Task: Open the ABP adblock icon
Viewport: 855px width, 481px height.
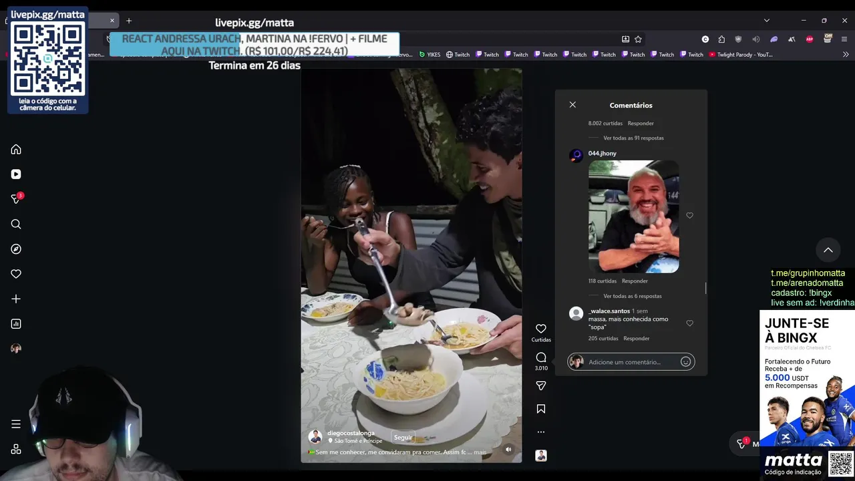Action: tap(810, 39)
